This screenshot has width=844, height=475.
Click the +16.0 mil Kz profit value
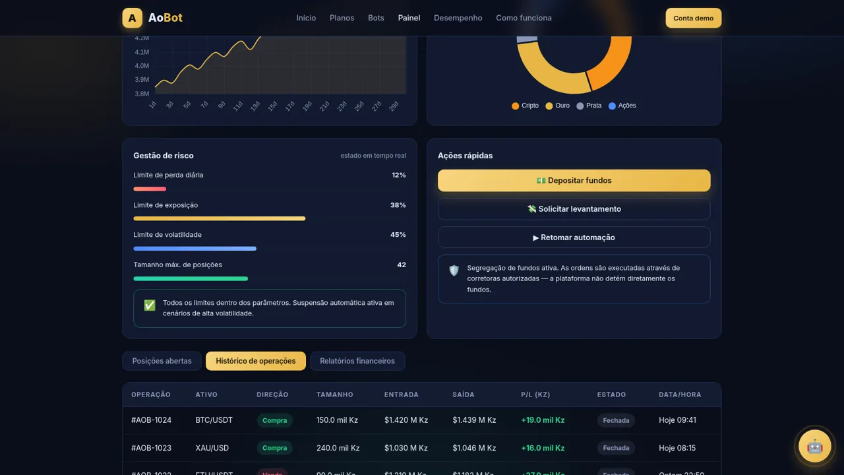[x=543, y=448]
